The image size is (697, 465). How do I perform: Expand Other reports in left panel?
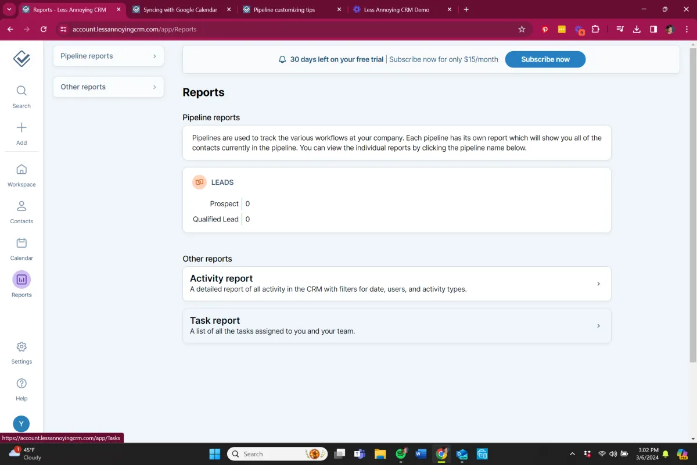(x=109, y=87)
